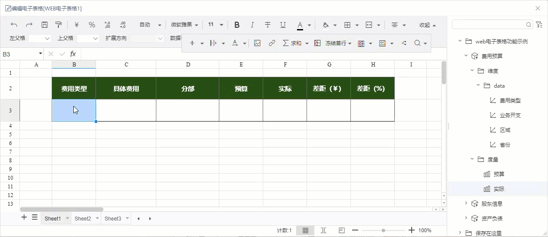Switch to Sheet2 tab
This screenshot has width=548, height=237.
pyautogui.click(x=83, y=218)
